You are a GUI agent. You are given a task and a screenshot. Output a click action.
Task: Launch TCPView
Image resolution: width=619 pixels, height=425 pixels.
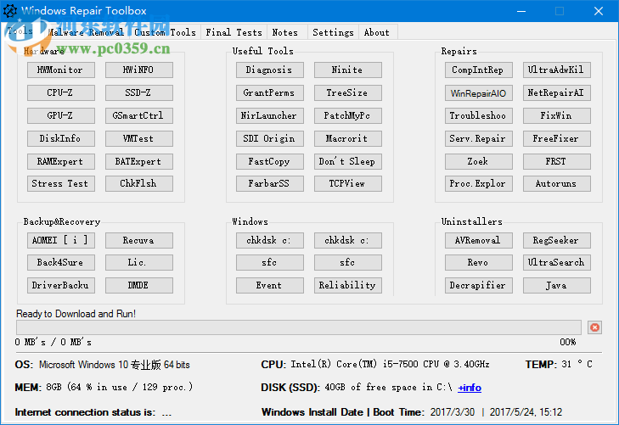(x=348, y=183)
